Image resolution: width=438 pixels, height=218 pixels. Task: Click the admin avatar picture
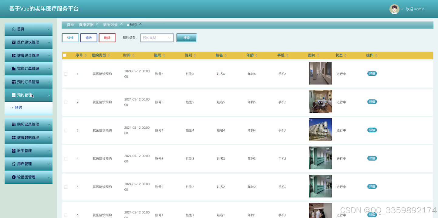click(394, 9)
